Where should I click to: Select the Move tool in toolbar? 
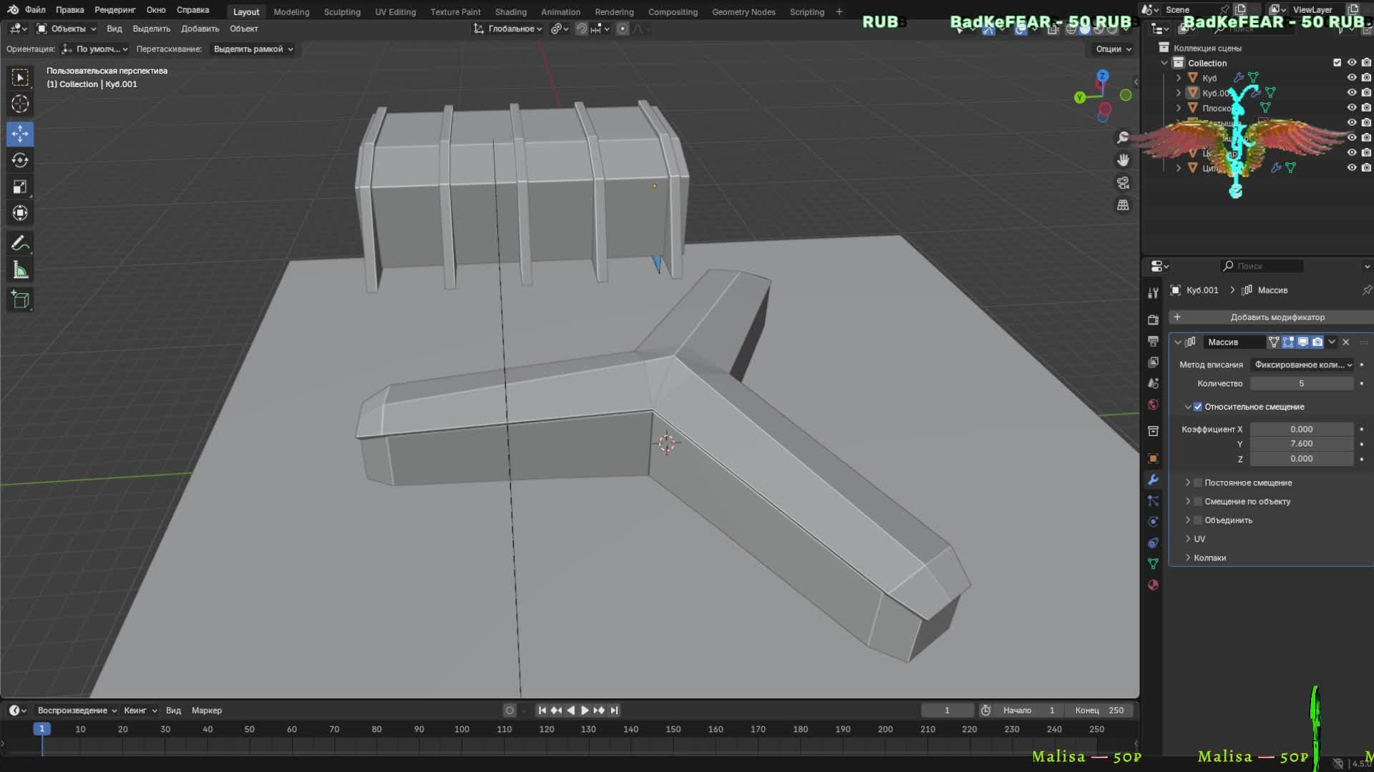(x=20, y=134)
